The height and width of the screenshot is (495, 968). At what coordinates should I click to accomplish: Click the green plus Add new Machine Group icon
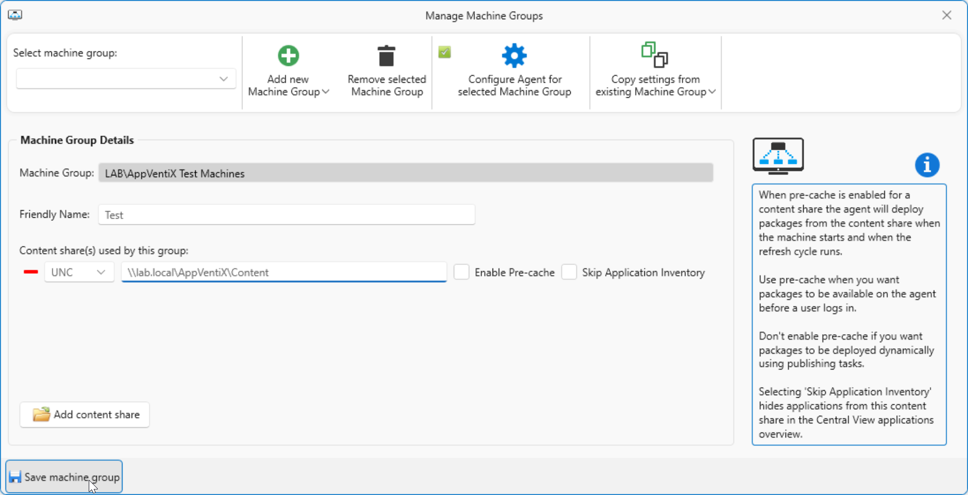pos(288,55)
